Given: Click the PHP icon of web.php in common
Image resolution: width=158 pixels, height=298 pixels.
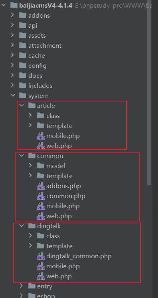Looking at the screenshot, I should pos(41,216).
